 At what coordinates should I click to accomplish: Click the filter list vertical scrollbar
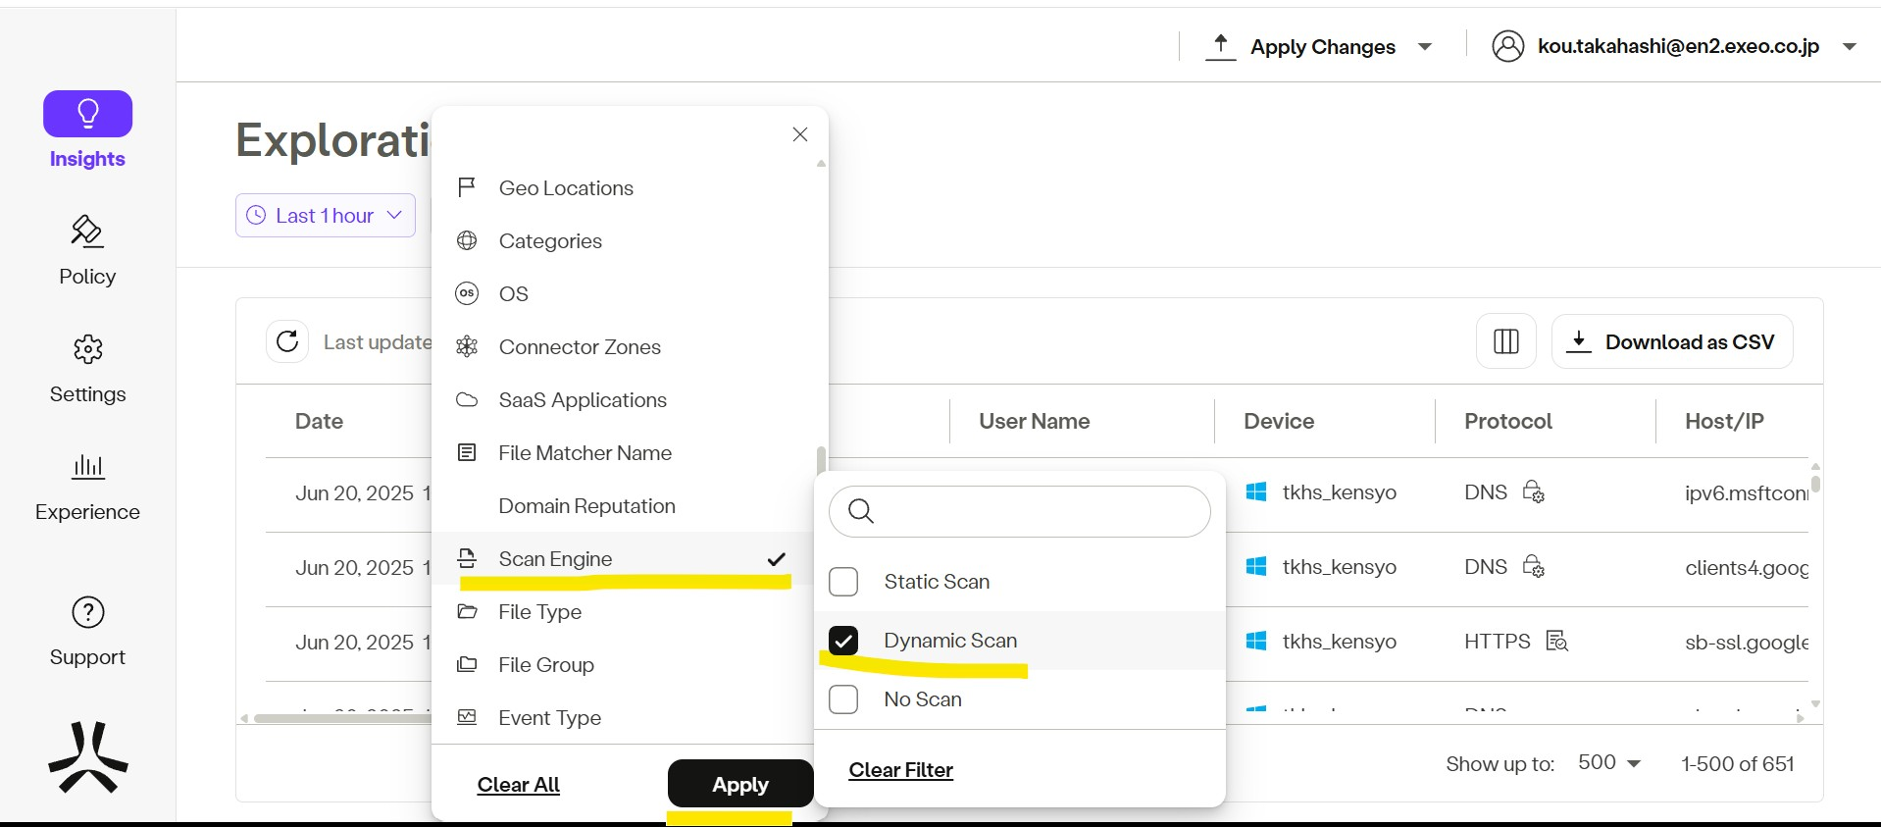click(821, 459)
